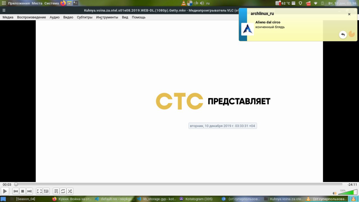This screenshot has height=202, width=359.
Task: Open the Аудио menu
Action: (x=54, y=17)
